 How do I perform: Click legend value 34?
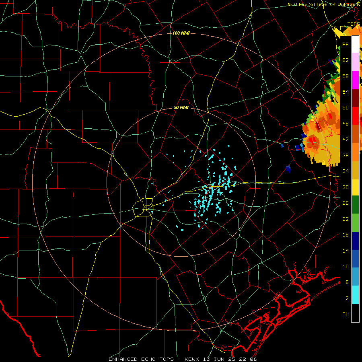pos(346,171)
